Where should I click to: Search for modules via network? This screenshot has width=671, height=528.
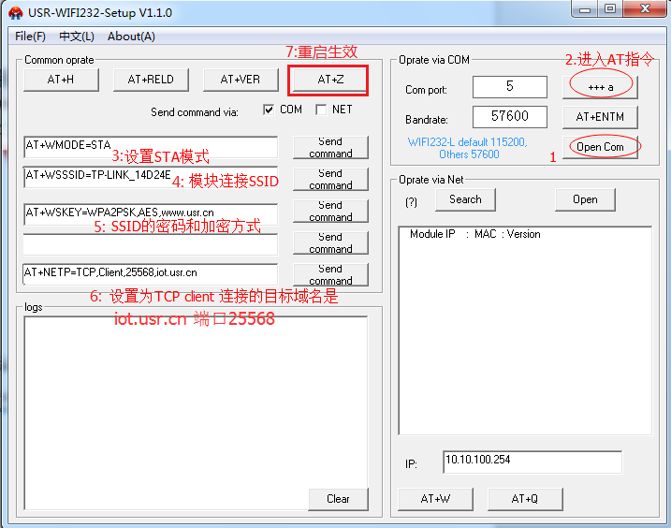click(x=465, y=199)
